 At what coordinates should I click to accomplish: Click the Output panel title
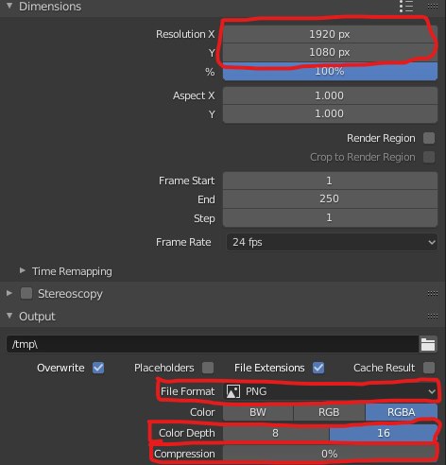click(x=37, y=317)
